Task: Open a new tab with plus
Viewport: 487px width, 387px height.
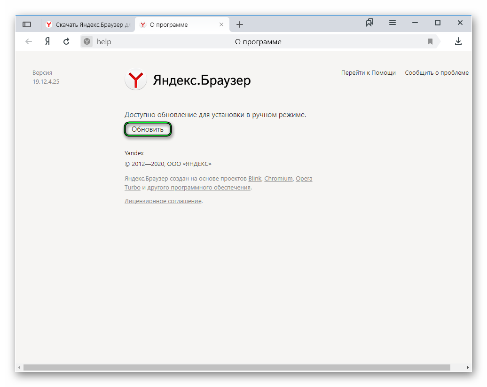Action: coord(239,24)
